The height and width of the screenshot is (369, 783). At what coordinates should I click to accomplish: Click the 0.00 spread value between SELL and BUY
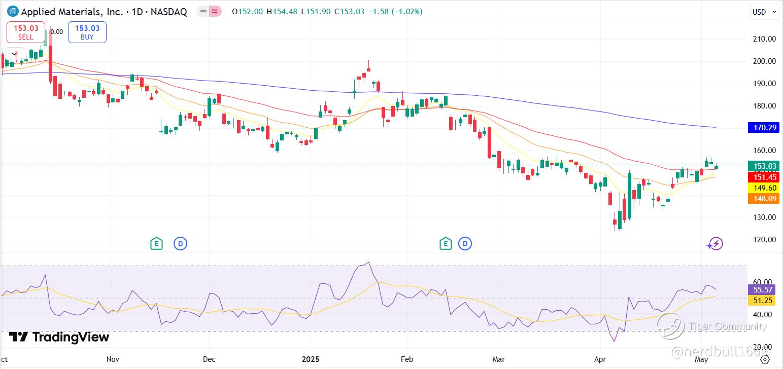pos(57,32)
